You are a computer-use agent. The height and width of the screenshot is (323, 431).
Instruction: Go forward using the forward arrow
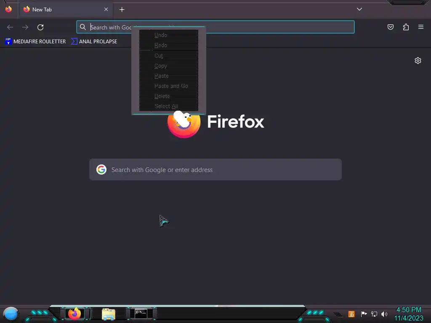25,27
